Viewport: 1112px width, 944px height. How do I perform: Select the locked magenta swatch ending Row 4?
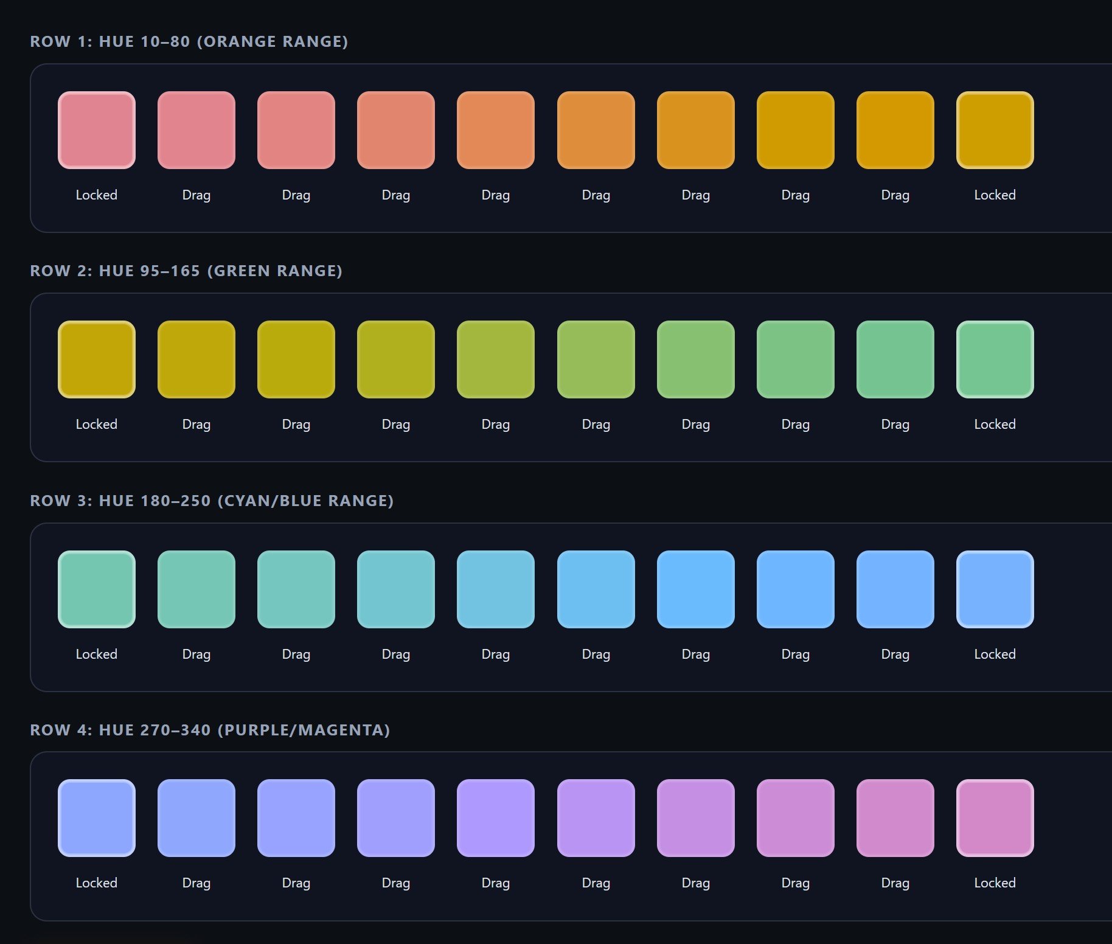point(995,818)
